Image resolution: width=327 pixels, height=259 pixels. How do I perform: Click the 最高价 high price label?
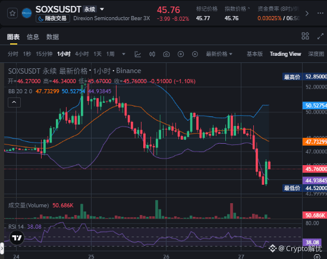[x=292, y=77]
